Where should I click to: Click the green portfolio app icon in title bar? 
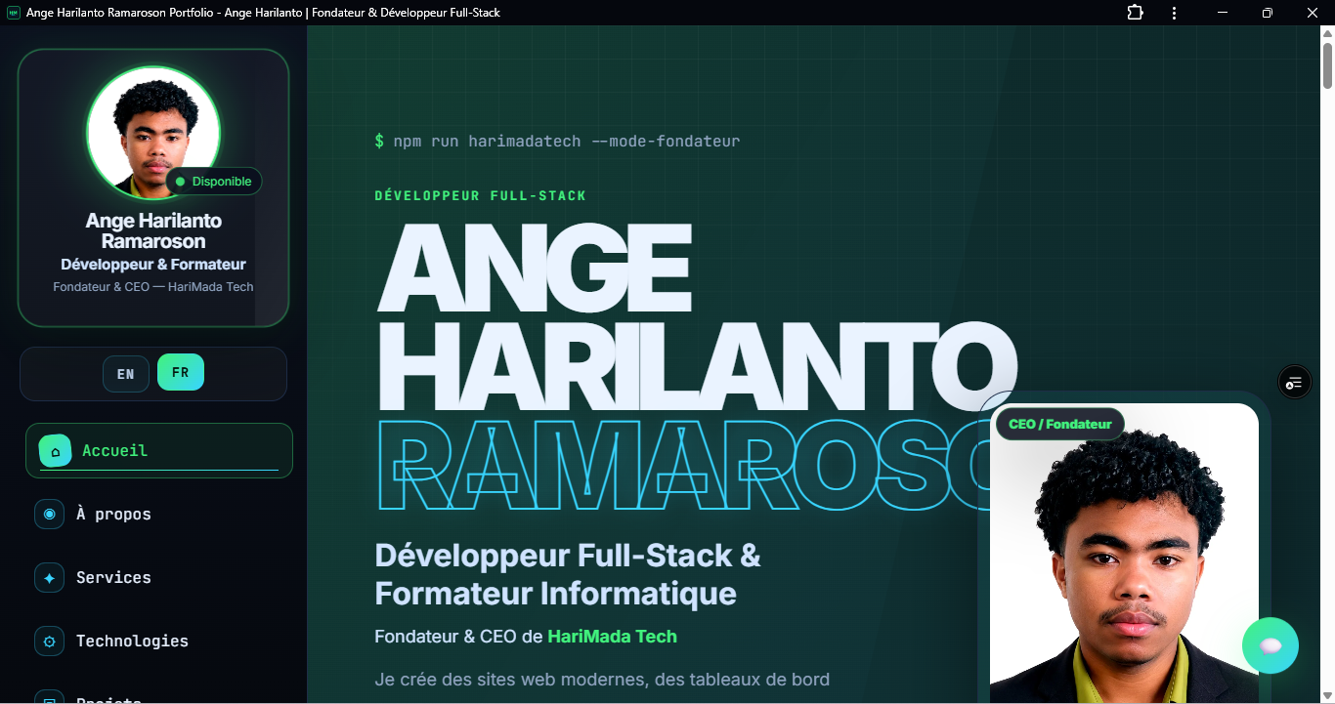(14, 13)
